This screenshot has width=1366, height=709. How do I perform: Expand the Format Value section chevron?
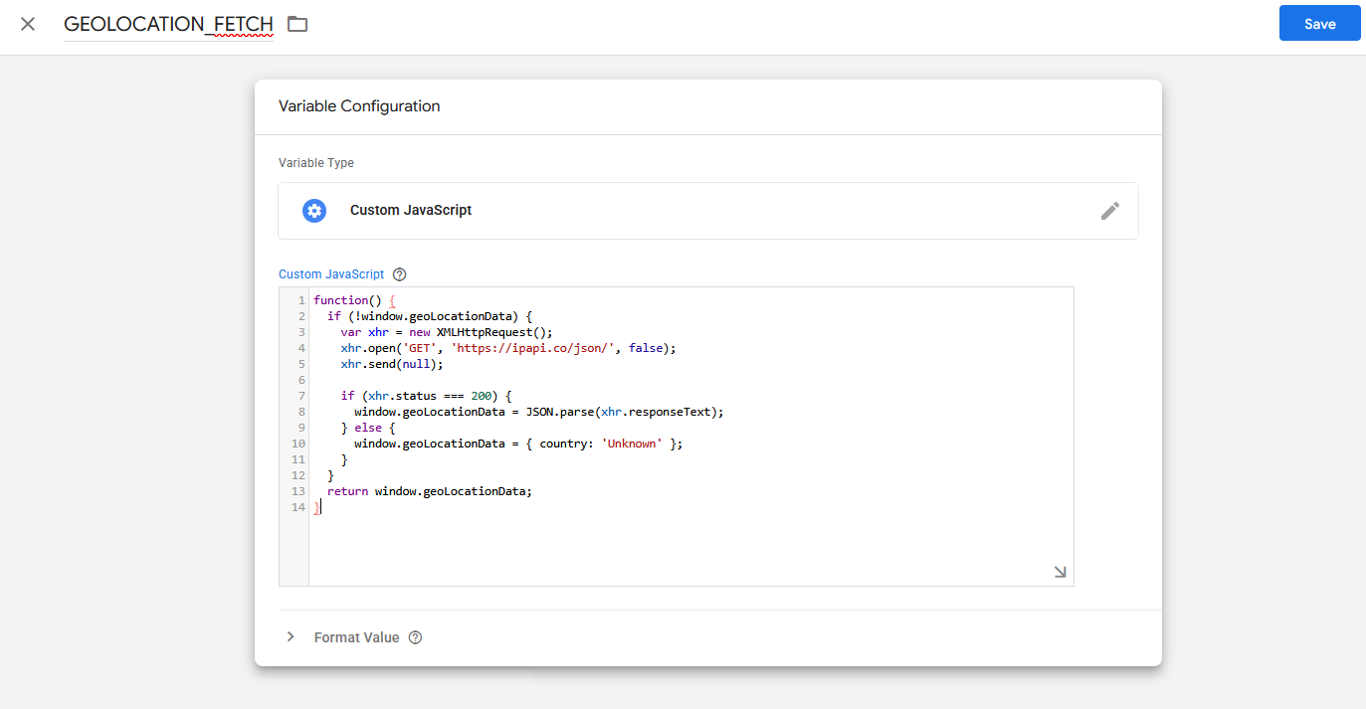tap(291, 637)
